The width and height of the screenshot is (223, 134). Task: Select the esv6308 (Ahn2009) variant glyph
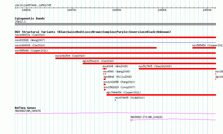click(105, 69)
